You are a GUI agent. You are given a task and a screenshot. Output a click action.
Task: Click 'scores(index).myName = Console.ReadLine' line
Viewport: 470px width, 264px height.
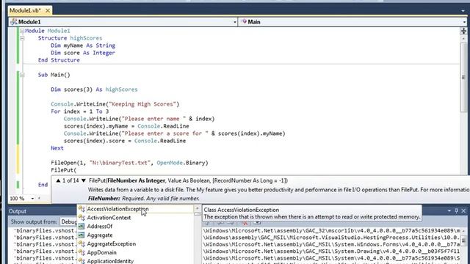(126, 126)
